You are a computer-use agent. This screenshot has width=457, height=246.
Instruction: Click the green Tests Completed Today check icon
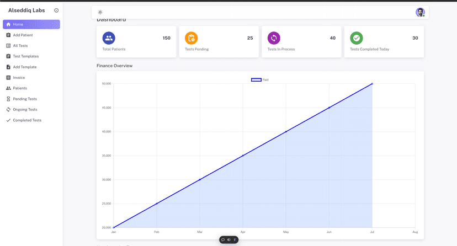pos(357,38)
